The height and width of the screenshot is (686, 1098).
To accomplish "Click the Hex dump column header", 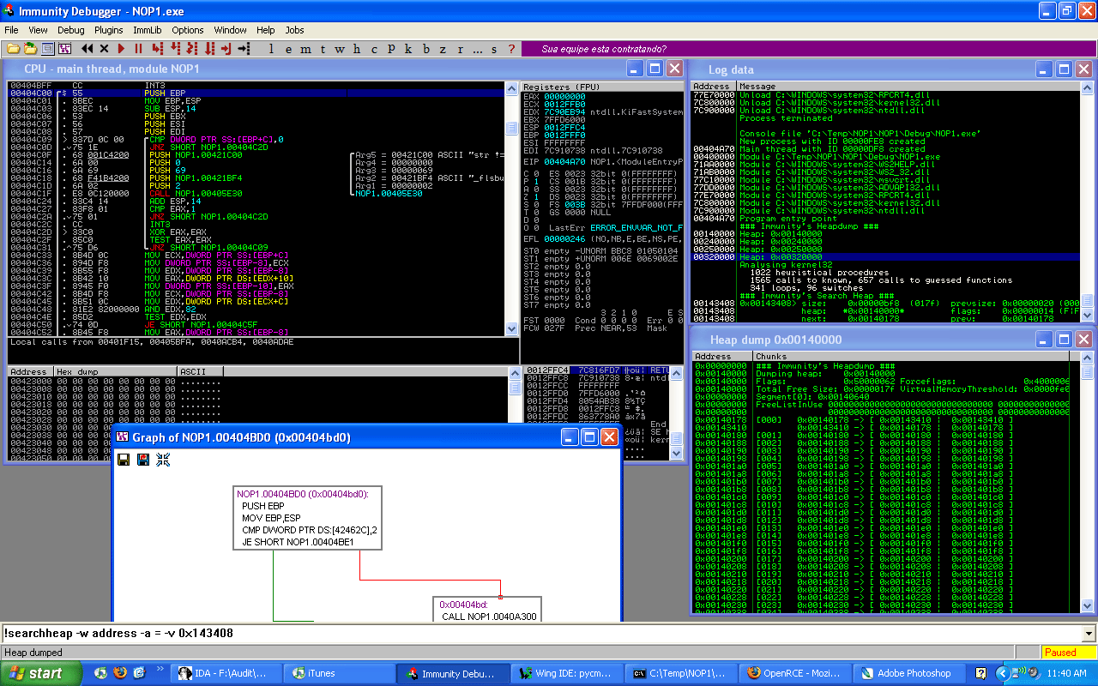I will (115, 372).
